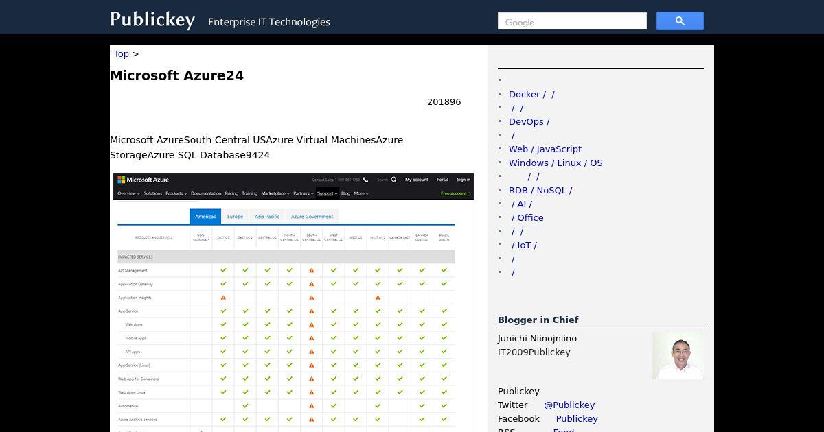Click My account in Azure screenshot header
The height and width of the screenshot is (432, 824).
[x=416, y=180]
